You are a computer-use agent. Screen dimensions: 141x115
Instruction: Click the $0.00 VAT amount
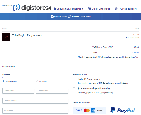coord(136,47)
